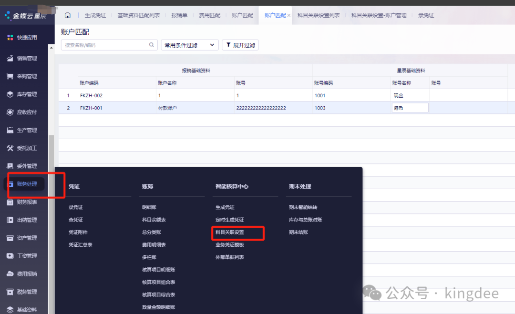The height and width of the screenshot is (314, 515).
Task: Click the 搜索名称/编码 search field
Action: click(105, 45)
